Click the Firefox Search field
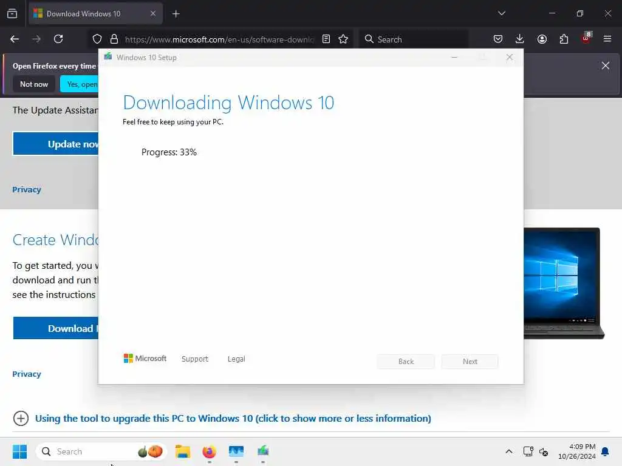Viewport: 622px width, 466px height. [x=414, y=39]
